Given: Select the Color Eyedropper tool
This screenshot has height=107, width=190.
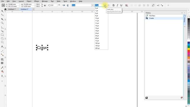Looking at the screenshot, I should pos(2,68).
